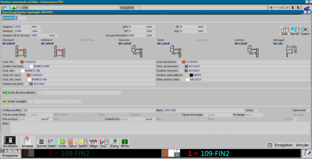Open the Classe de marge dropdown
The height and width of the screenshot is (159, 312).
coord(206,115)
